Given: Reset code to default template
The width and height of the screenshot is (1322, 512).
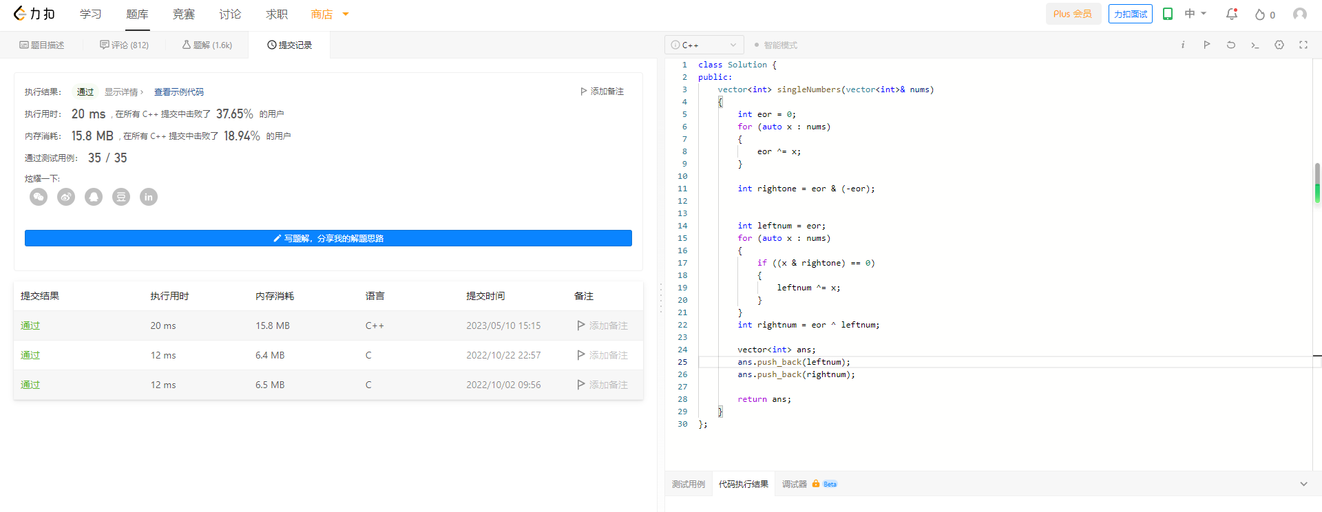Looking at the screenshot, I should (1231, 45).
